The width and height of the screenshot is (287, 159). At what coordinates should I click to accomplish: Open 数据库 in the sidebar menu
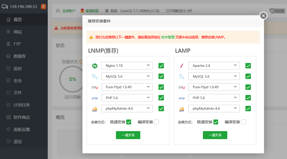click(x=24, y=56)
